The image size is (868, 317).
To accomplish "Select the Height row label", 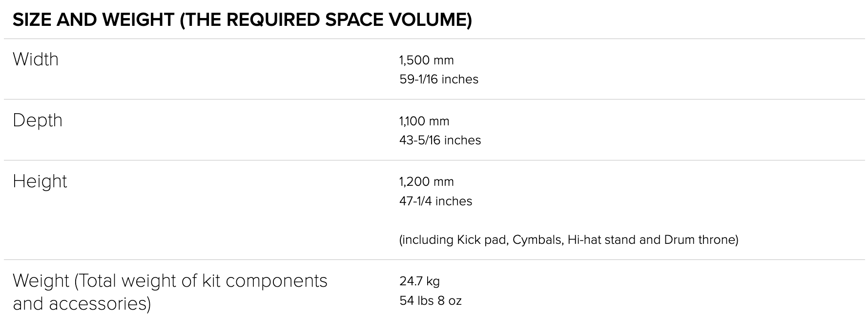I will pos(40,181).
